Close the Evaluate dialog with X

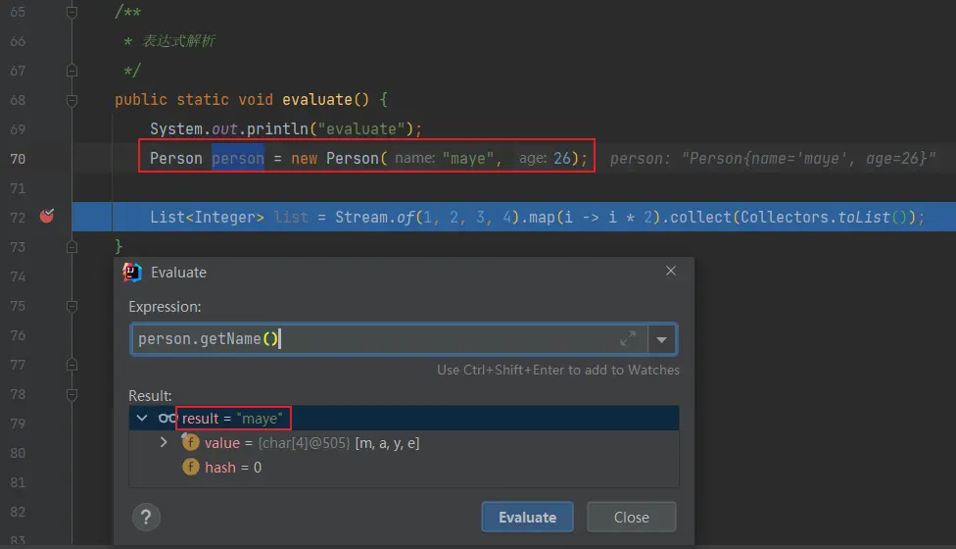click(x=671, y=271)
